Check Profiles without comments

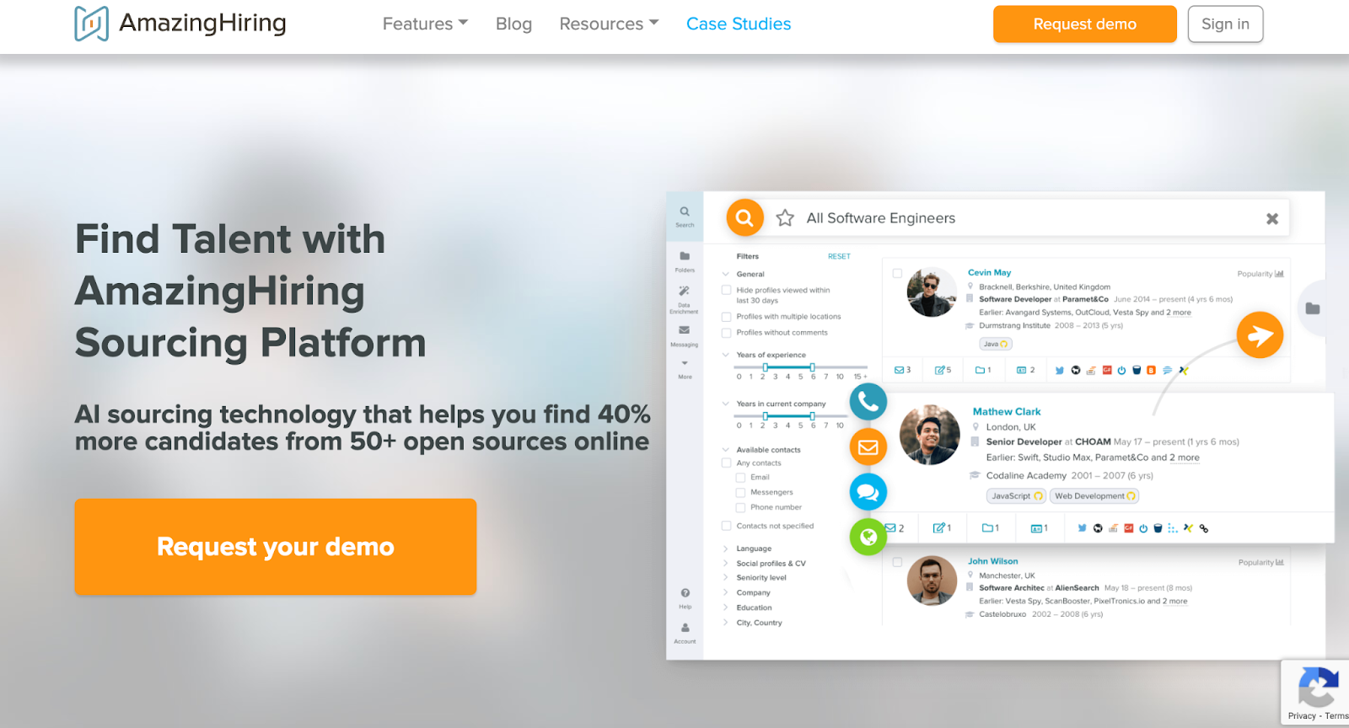726,333
